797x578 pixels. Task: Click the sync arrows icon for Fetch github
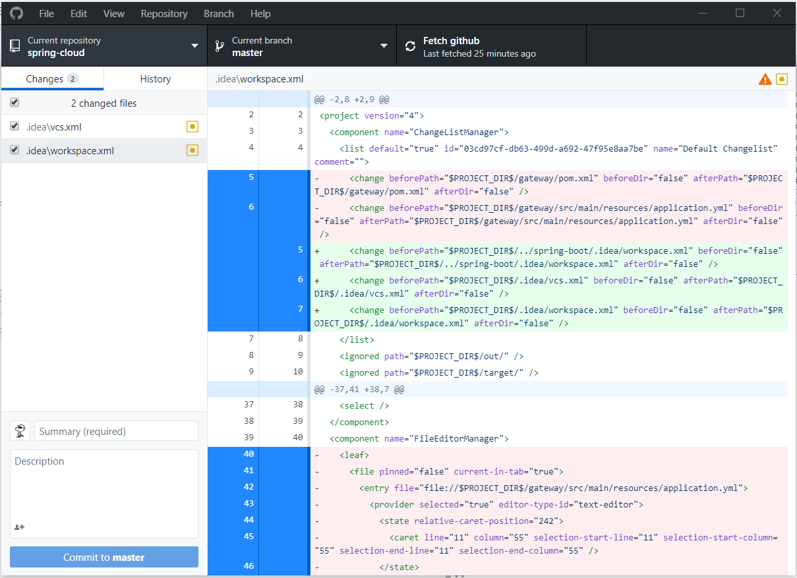[x=410, y=46]
